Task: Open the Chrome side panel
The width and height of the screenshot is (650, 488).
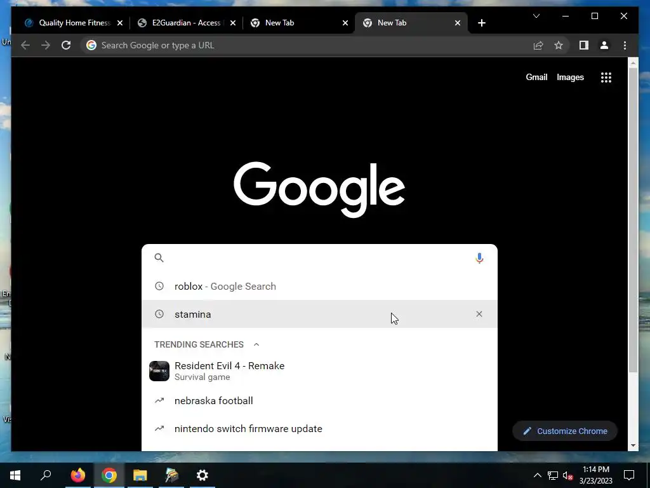Action: click(584, 45)
